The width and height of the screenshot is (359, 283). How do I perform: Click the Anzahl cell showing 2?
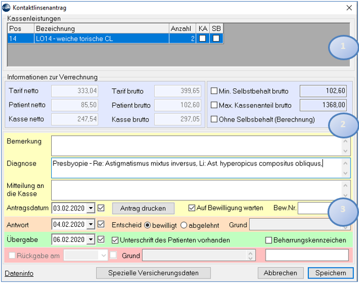click(182, 38)
